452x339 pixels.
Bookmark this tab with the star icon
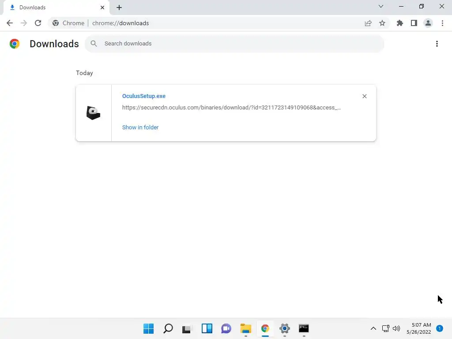[382, 23]
